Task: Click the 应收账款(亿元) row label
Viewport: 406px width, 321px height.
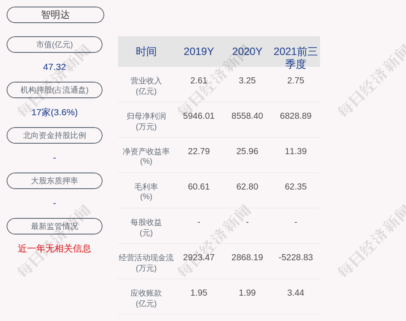Action: [146, 298]
